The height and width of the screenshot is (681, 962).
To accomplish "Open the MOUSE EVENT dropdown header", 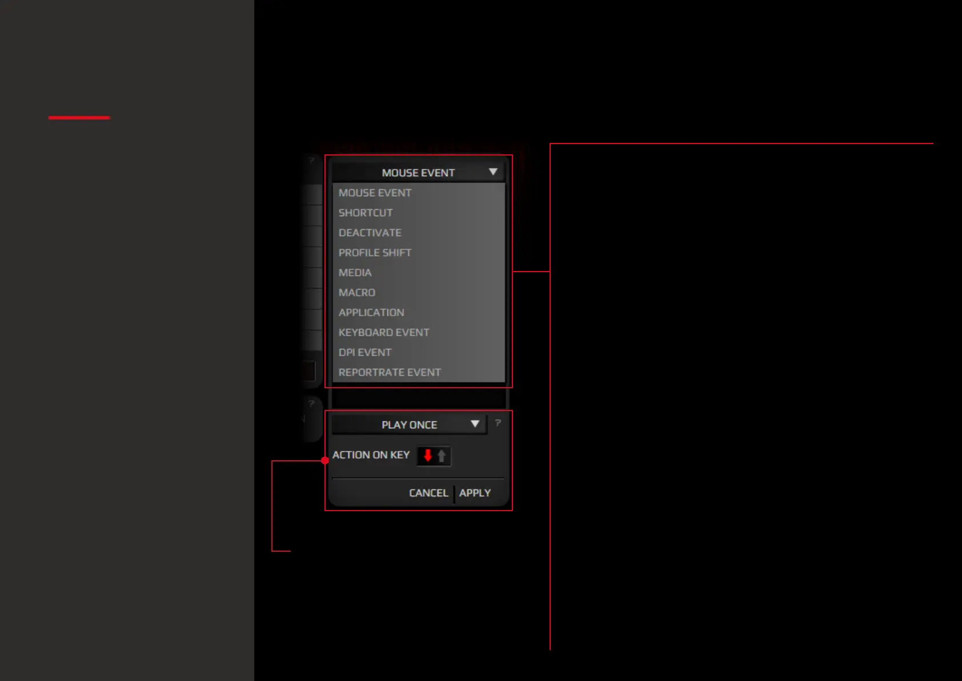I will point(418,172).
